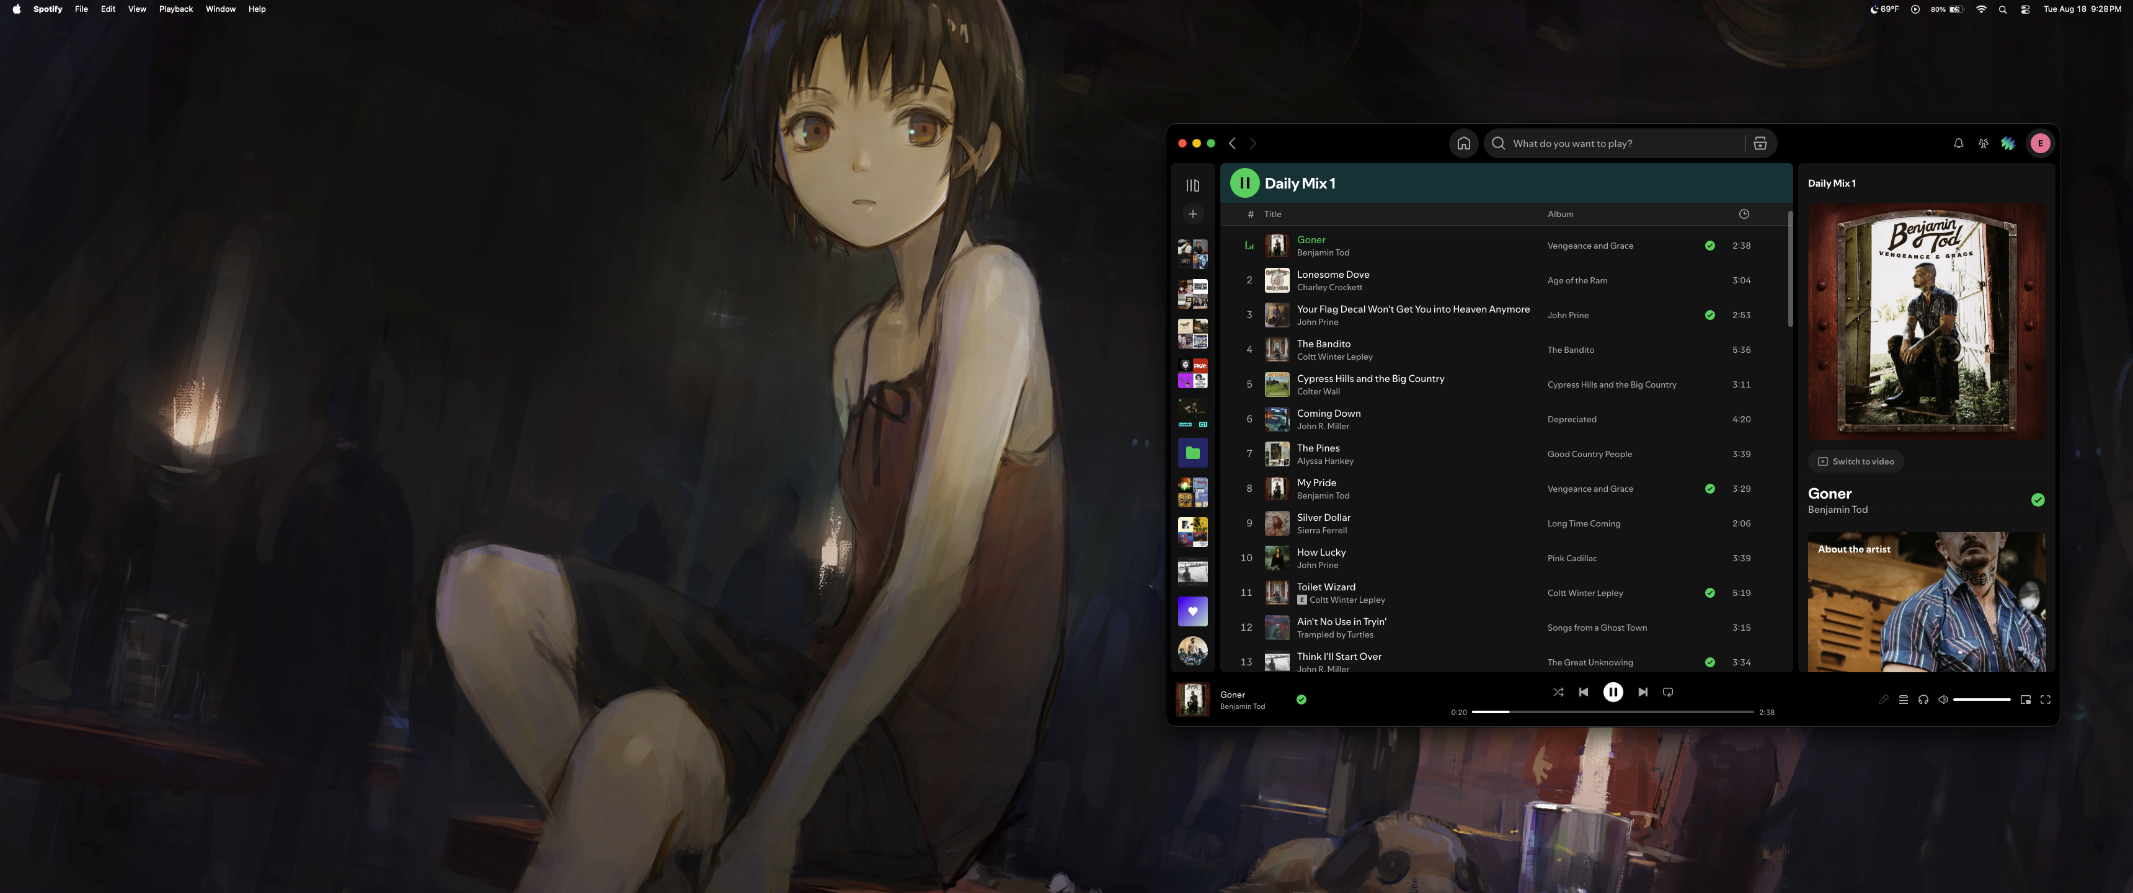Open Vengeance and Grace album link for Goner

(1590, 246)
